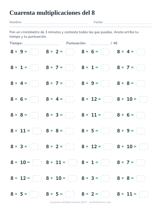Click the title Cuarenta multiplicaciones del 8
The width and height of the screenshot is (161, 209).
point(52,13)
